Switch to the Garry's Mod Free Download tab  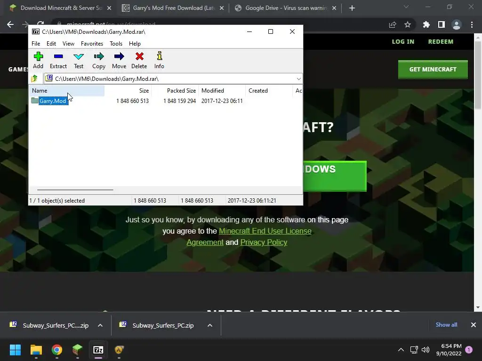pos(174,8)
